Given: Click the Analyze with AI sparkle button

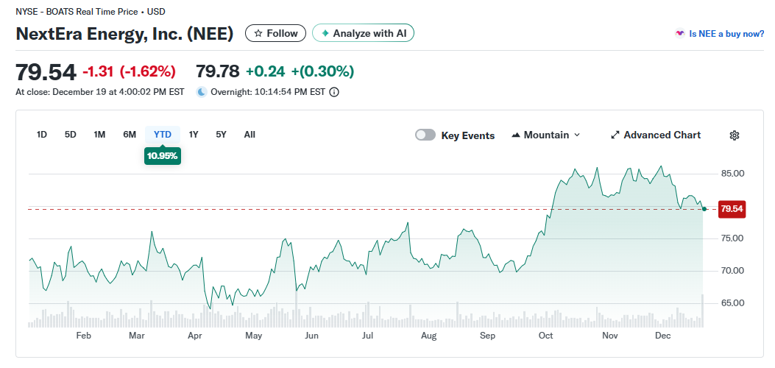Looking at the screenshot, I should (363, 33).
